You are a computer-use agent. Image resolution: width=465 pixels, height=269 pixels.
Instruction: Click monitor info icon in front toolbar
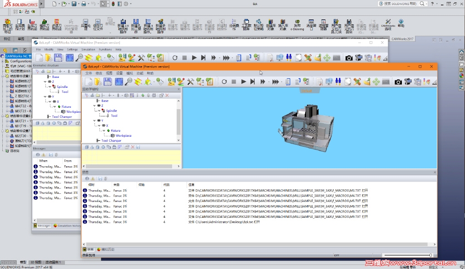(x=329, y=82)
